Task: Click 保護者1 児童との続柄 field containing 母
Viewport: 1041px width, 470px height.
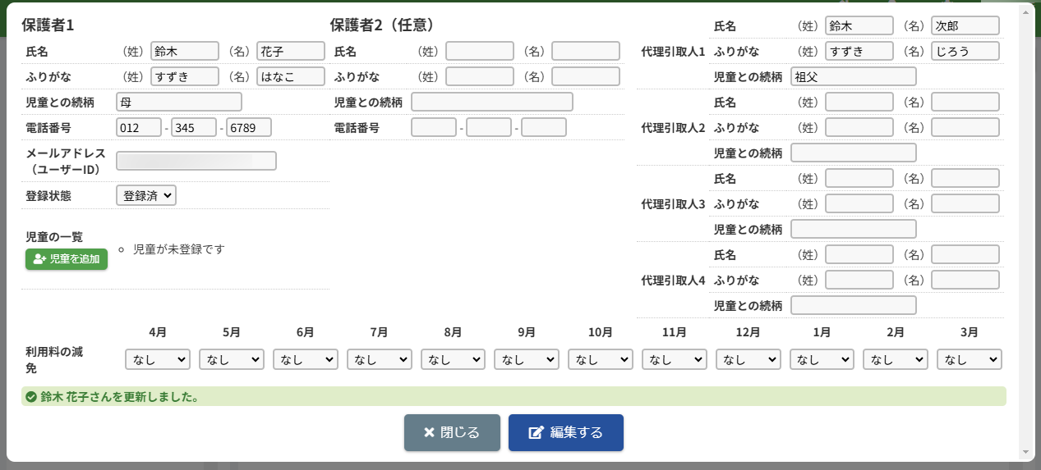Action: pos(179,102)
